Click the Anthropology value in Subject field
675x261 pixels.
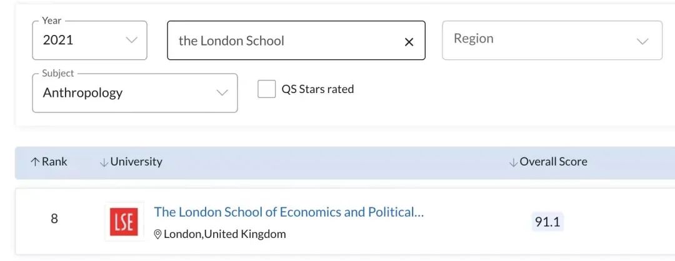tap(82, 93)
